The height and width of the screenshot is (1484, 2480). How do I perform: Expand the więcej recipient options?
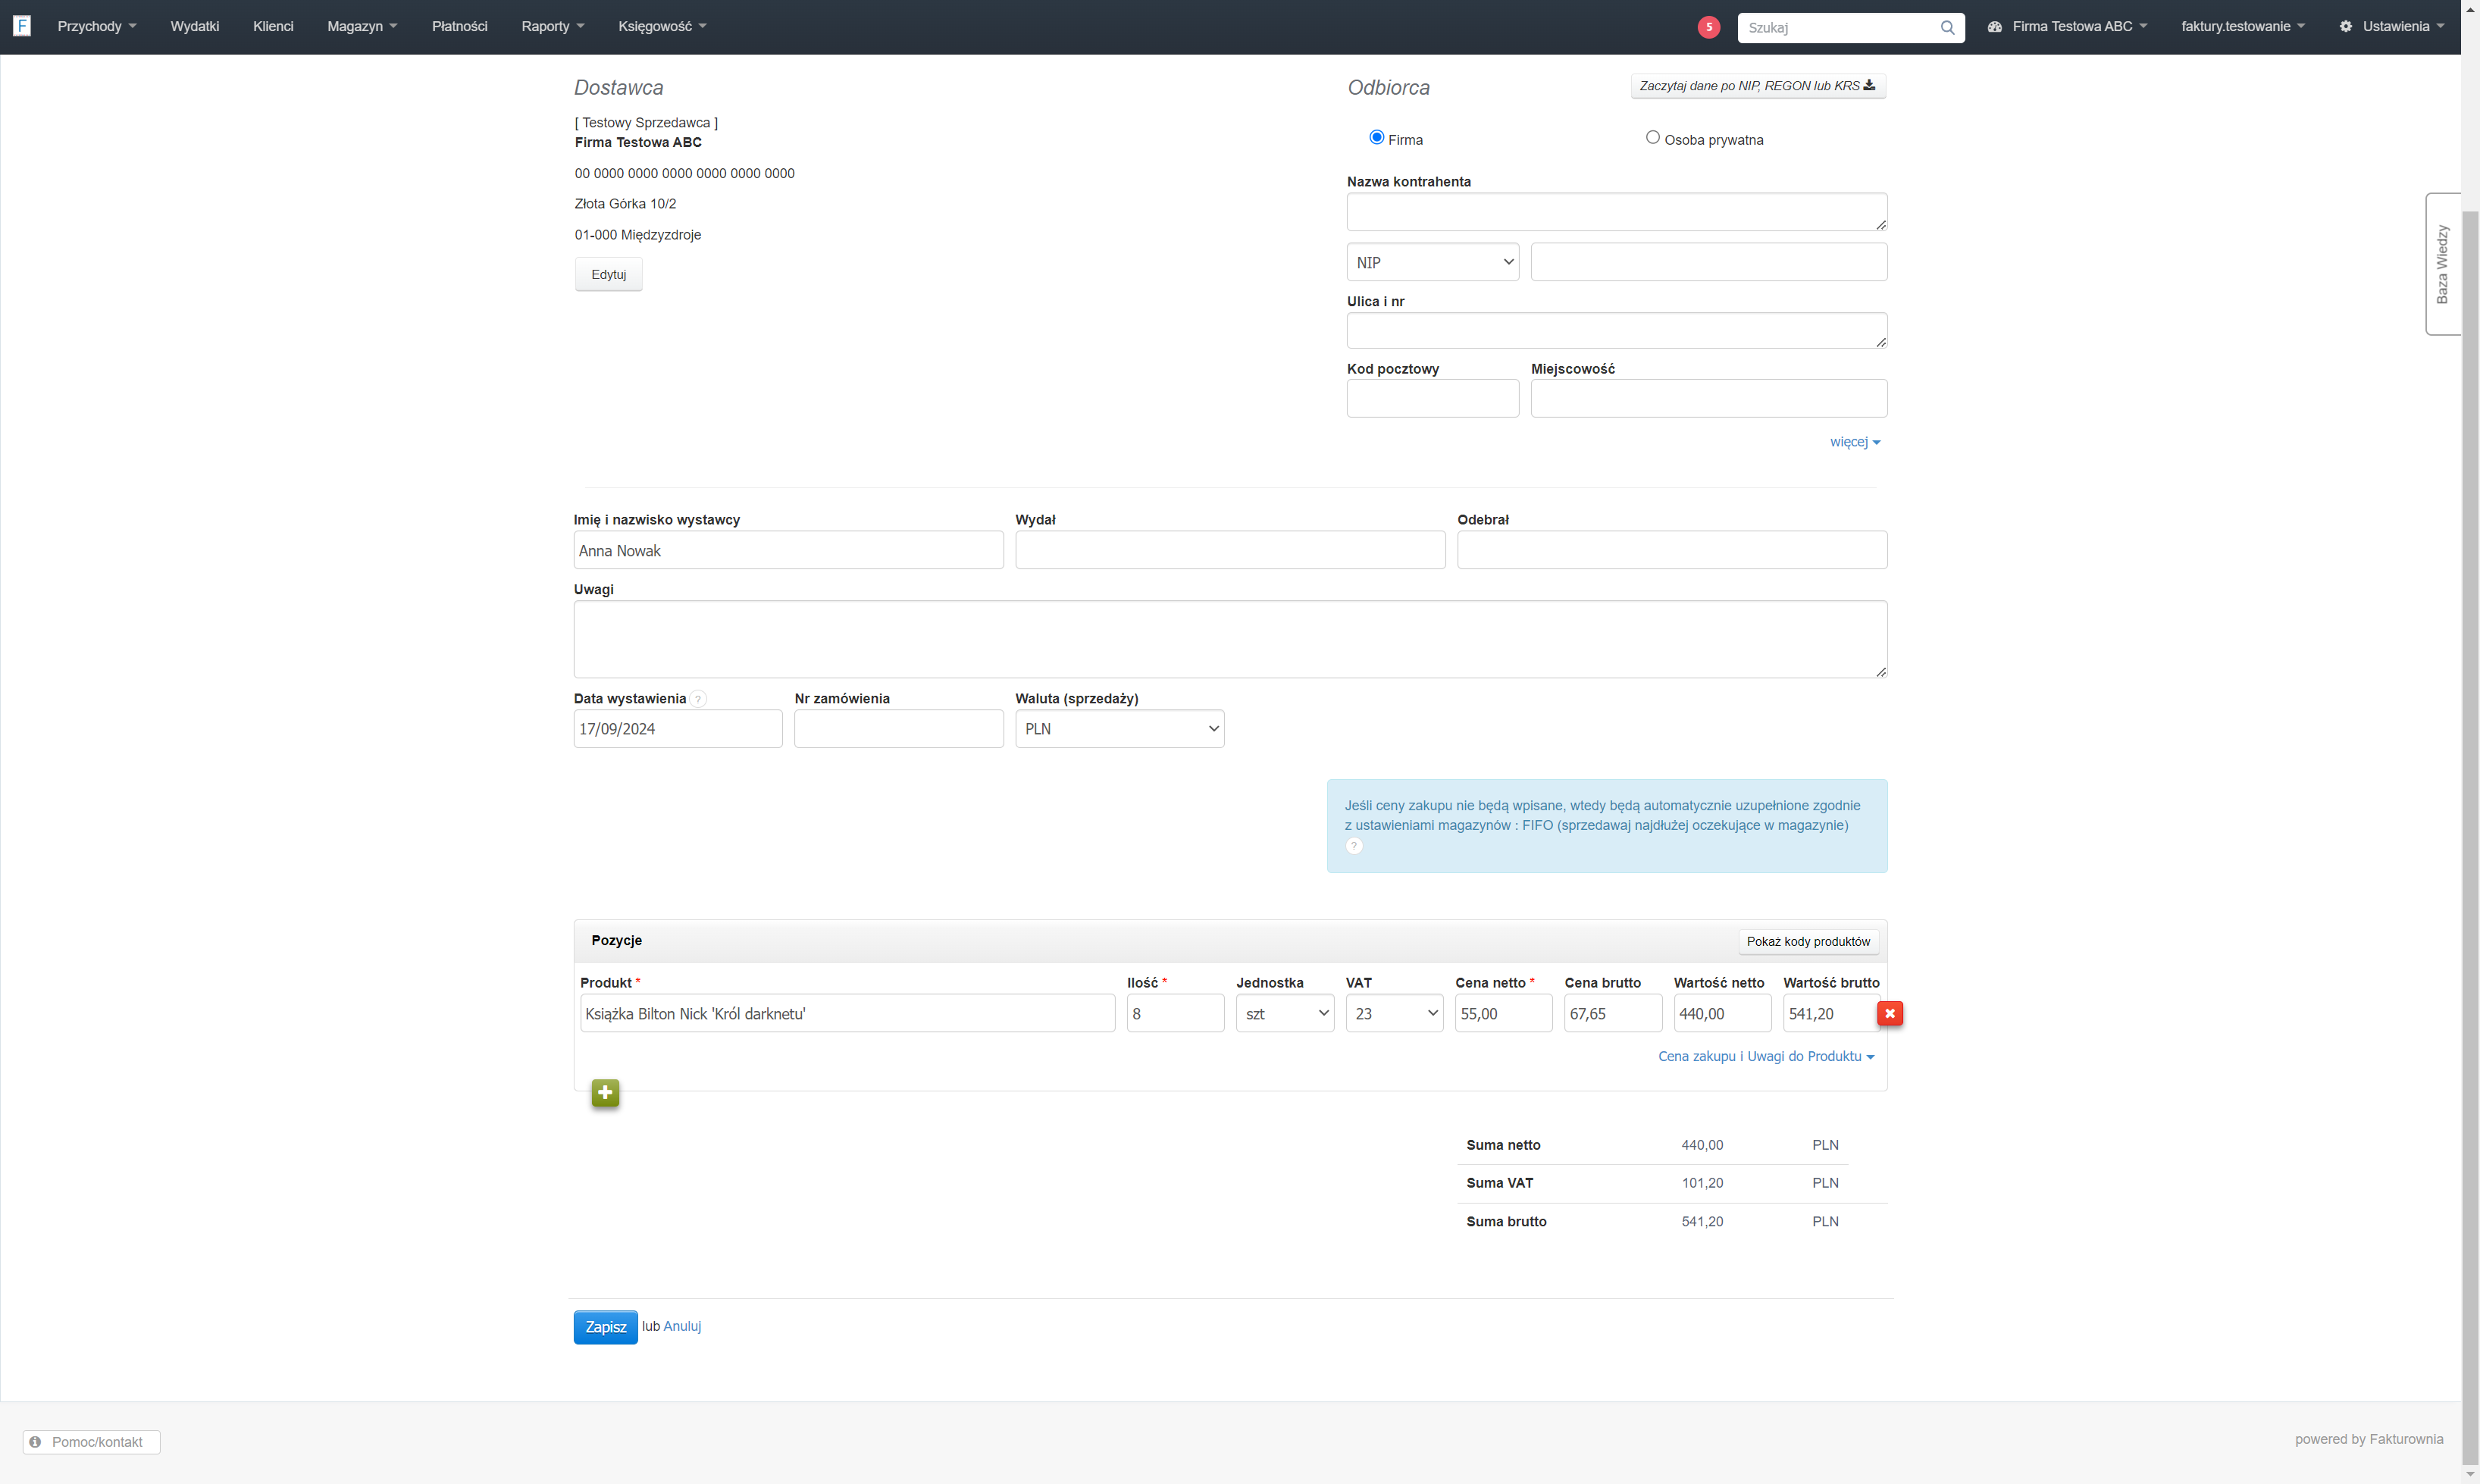pyautogui.click(x=1855, y=442)
